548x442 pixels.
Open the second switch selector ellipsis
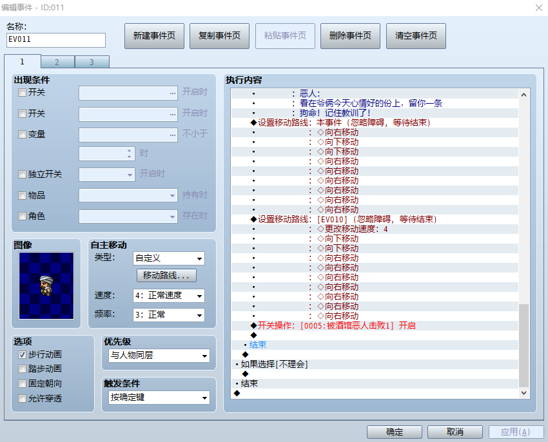coord(173,114)
